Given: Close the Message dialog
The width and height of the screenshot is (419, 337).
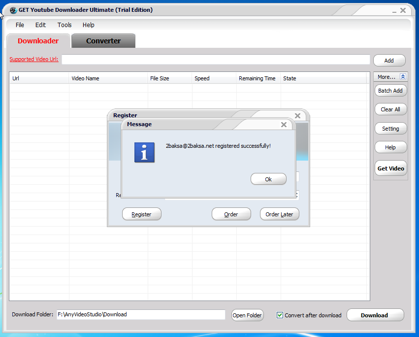Looking at the screenshot, I should click(x=284, y=124).
